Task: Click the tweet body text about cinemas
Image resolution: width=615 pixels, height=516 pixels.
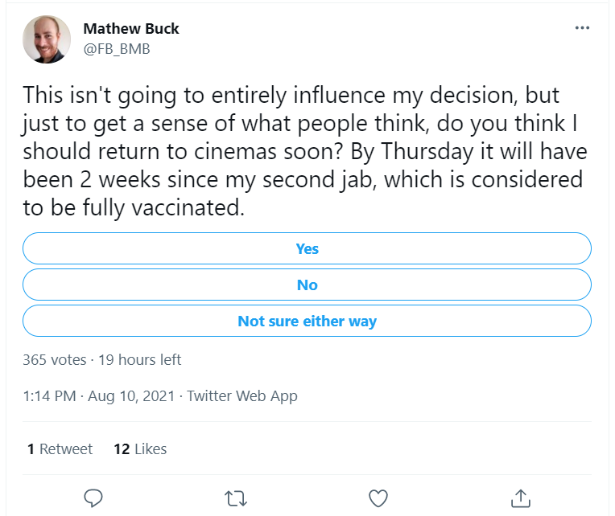Action: click(305, 152)
